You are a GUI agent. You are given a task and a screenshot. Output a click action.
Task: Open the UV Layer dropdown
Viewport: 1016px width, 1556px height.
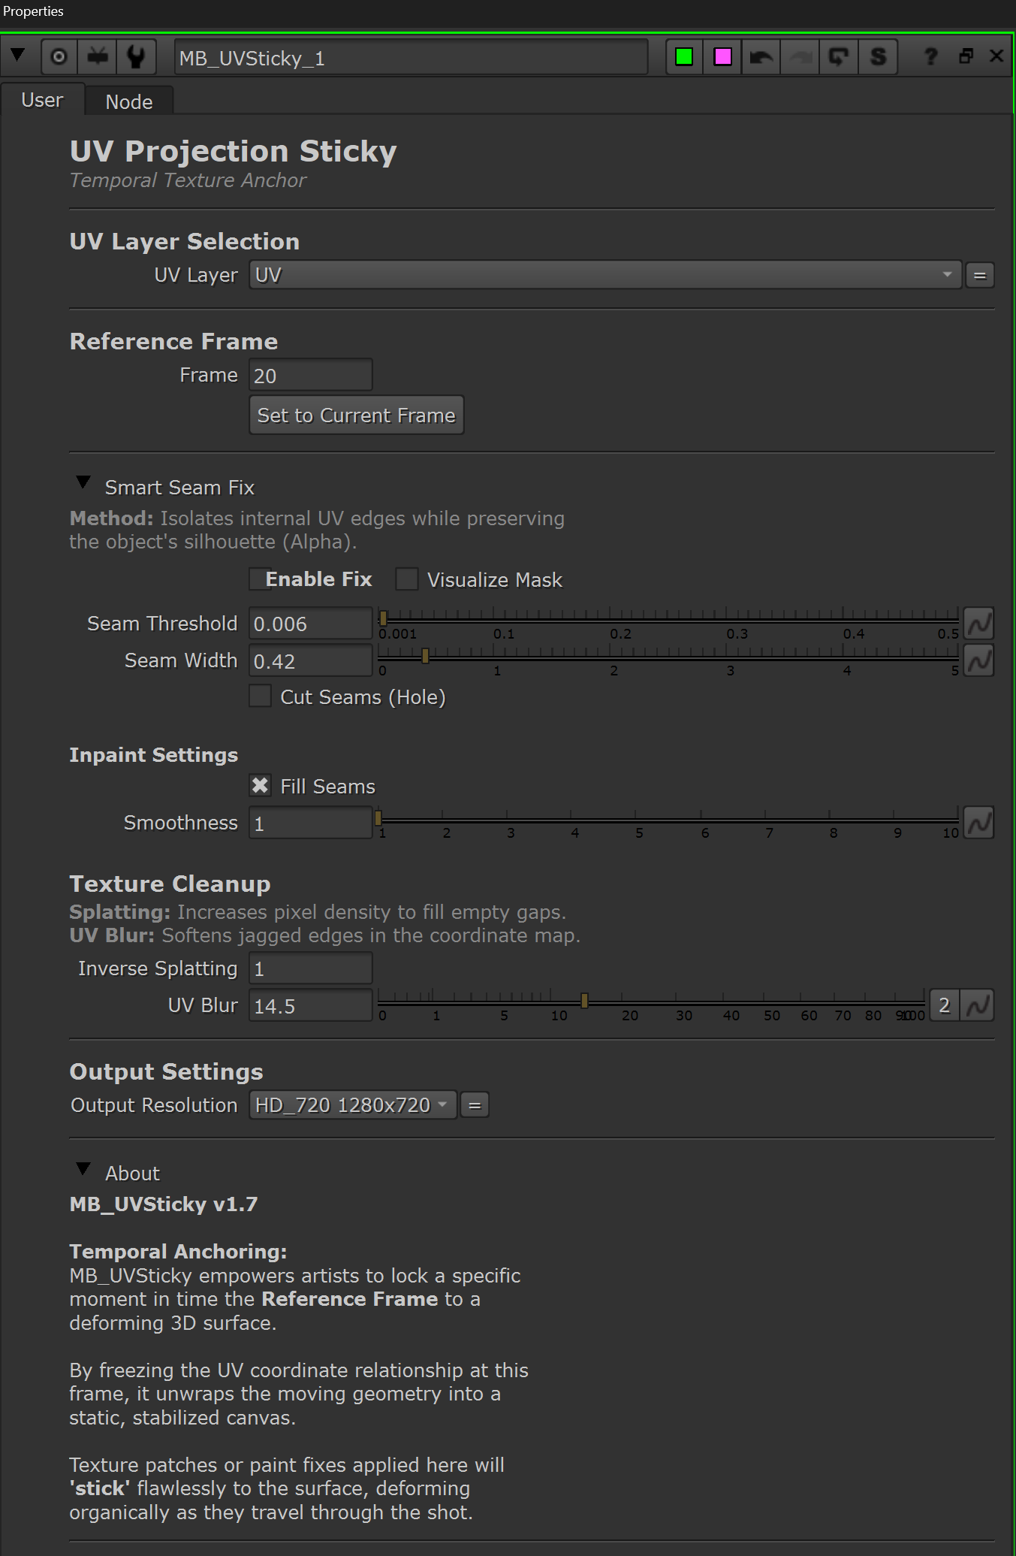(604, 275)
